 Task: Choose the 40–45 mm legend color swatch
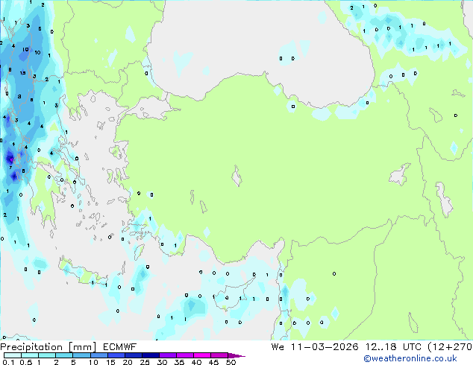click(202, 355)
